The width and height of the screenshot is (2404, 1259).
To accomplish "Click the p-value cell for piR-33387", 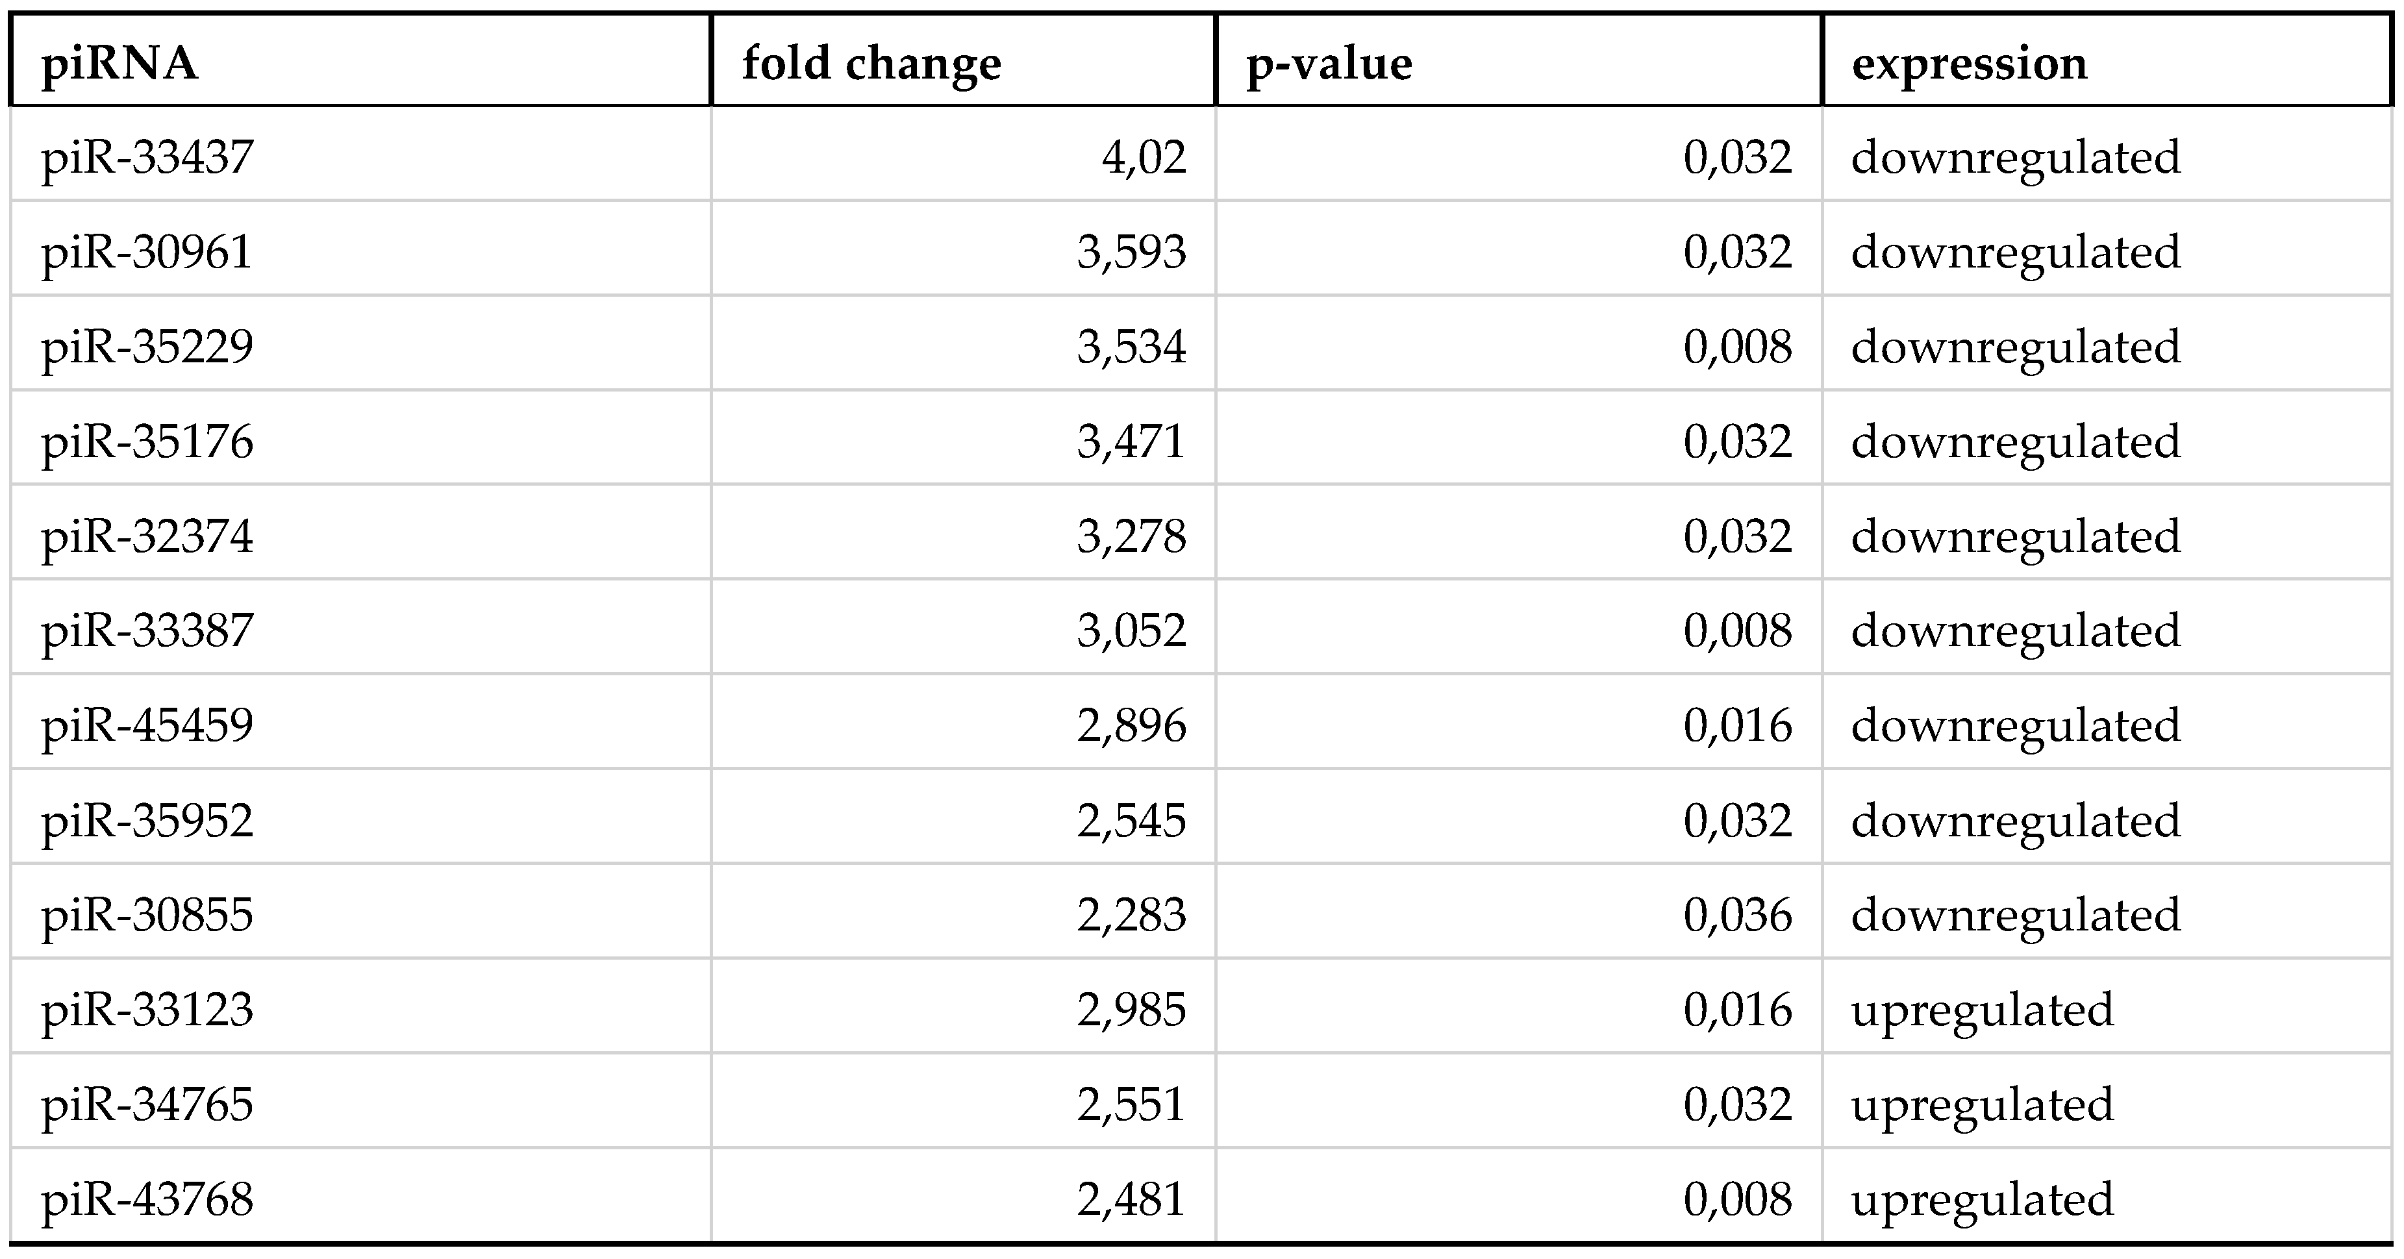I will [1736, 631].
